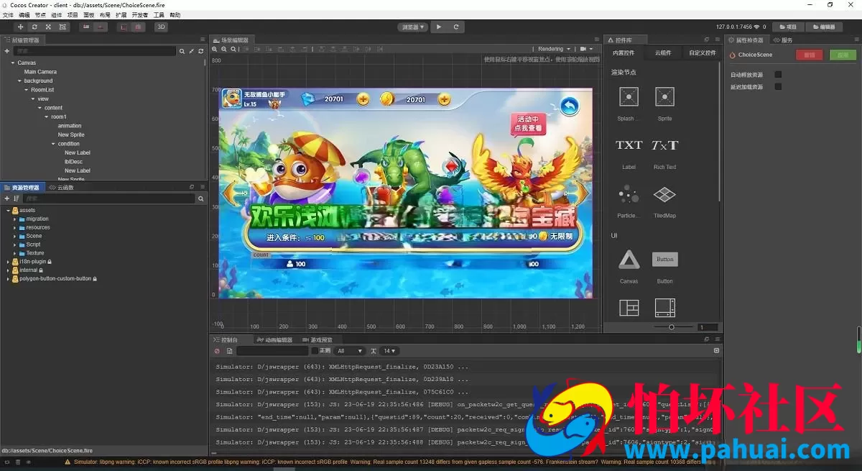Screen dimensions: 862x471
Task: Select the Main Camera node
Action: tap(40, 72)
